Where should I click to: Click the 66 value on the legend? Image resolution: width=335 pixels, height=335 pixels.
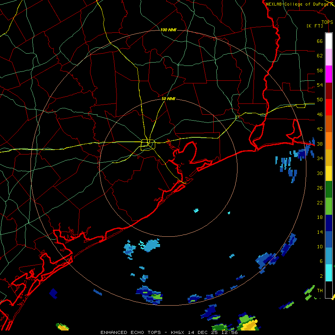click(320, 41)
